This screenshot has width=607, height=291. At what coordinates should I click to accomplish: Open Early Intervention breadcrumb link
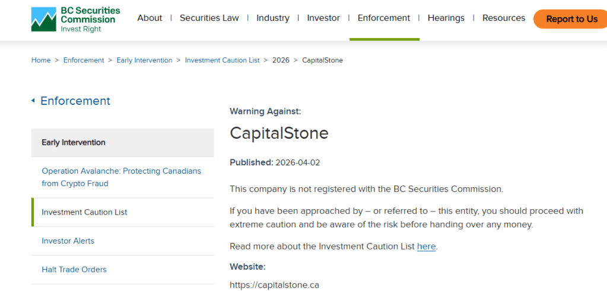tap(144, 60)
